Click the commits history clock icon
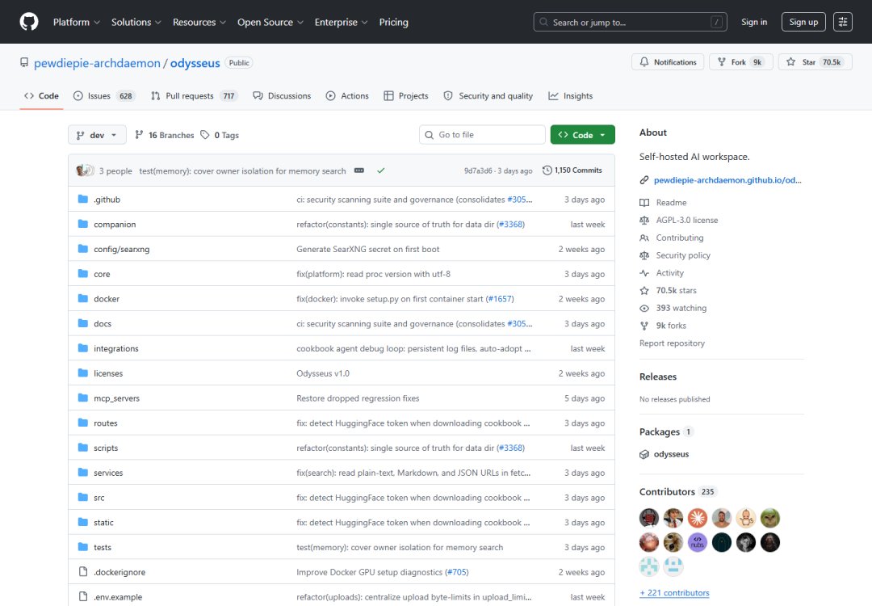The width and height of the screenshot is (872, 606). click(547, 170)
